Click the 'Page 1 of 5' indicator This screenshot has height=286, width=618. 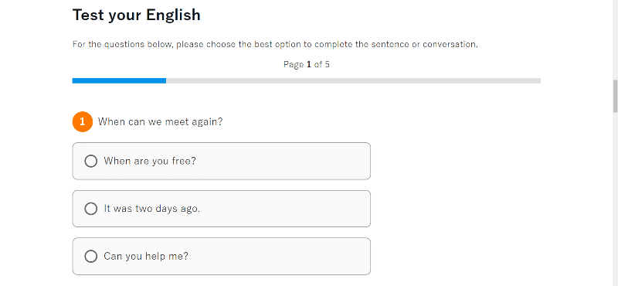pos(307,64)
